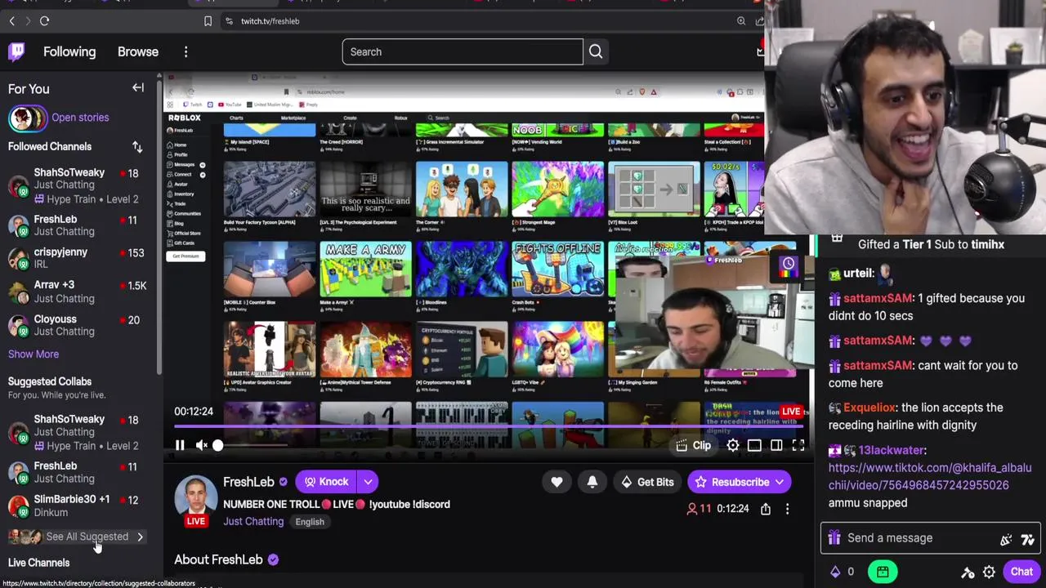Screen dimensions: 1046x588
Task: Click the browser address bar URL
Action: pyautogui.click(x=270, y=21)
